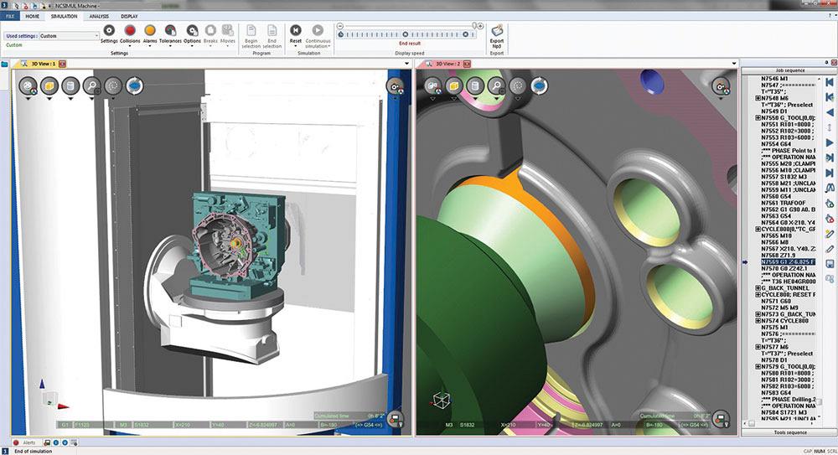Open the Tolerances tool
Viewport: 838px width, 455px height.
point(171,30)
